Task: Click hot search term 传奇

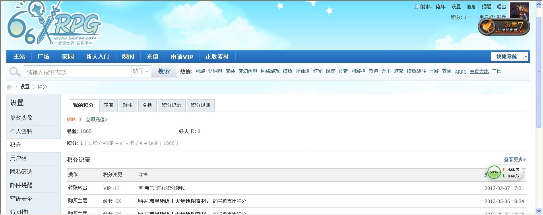Action: click(x=343, y=72)
